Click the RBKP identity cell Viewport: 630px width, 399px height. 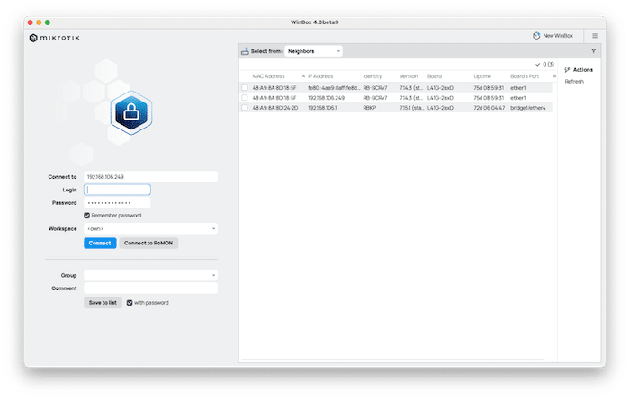(370, 108)
